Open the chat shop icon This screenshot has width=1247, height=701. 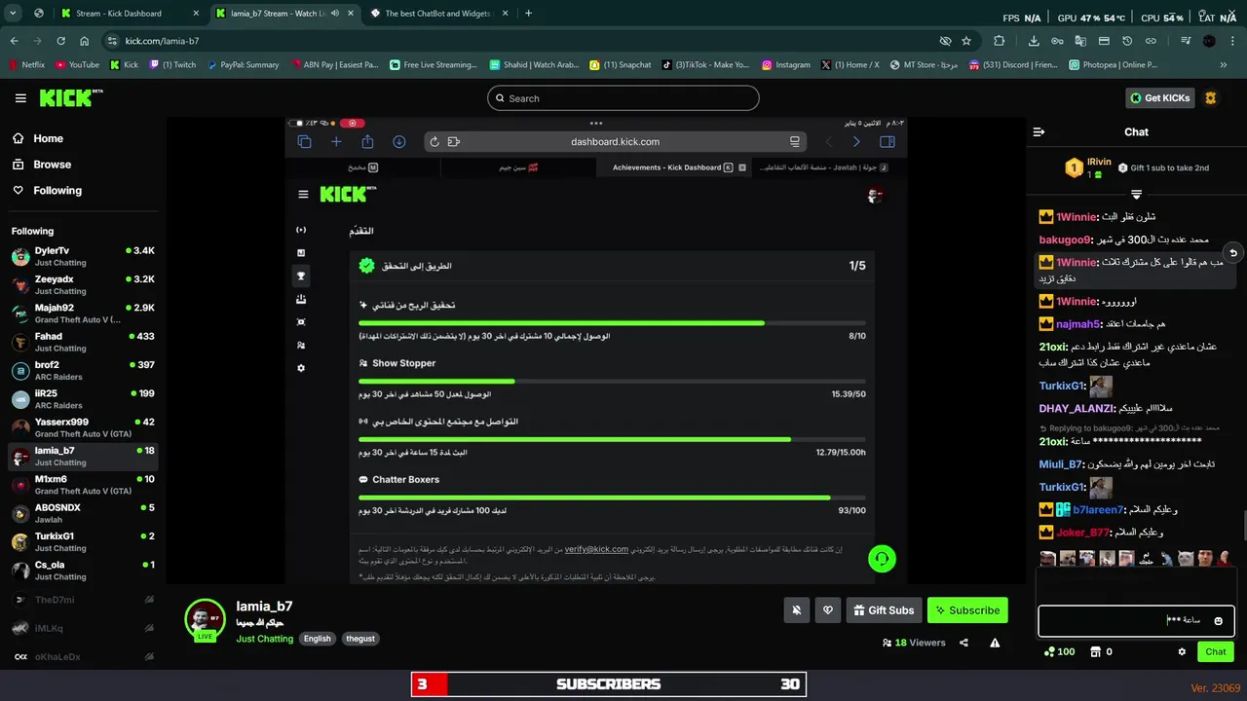point(1101,651)
